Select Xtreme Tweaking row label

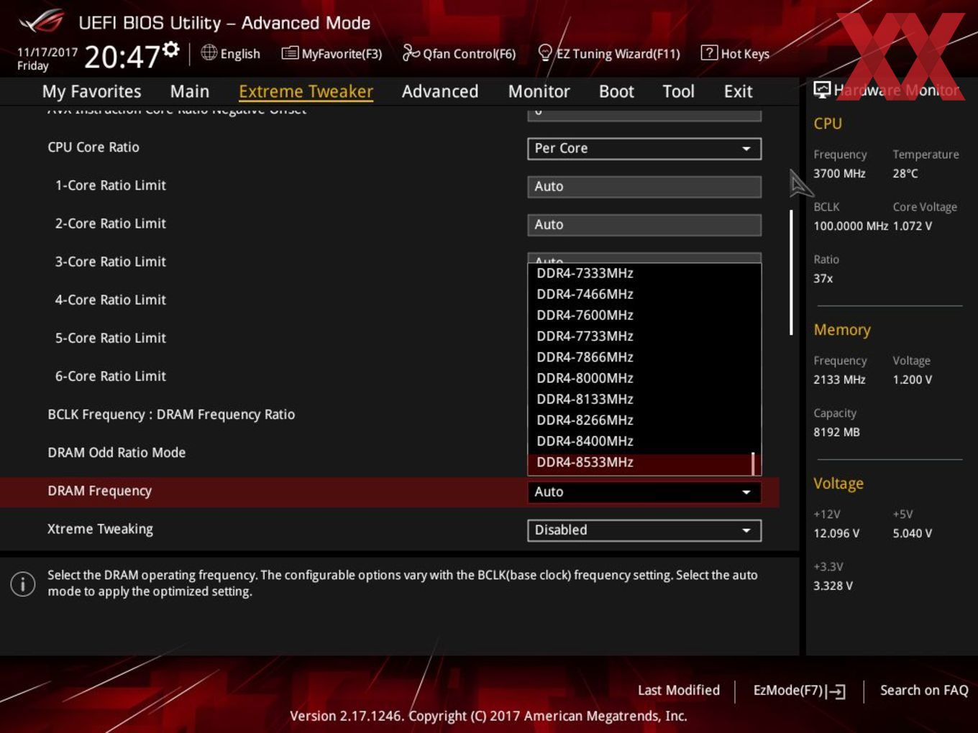(100, 529)
